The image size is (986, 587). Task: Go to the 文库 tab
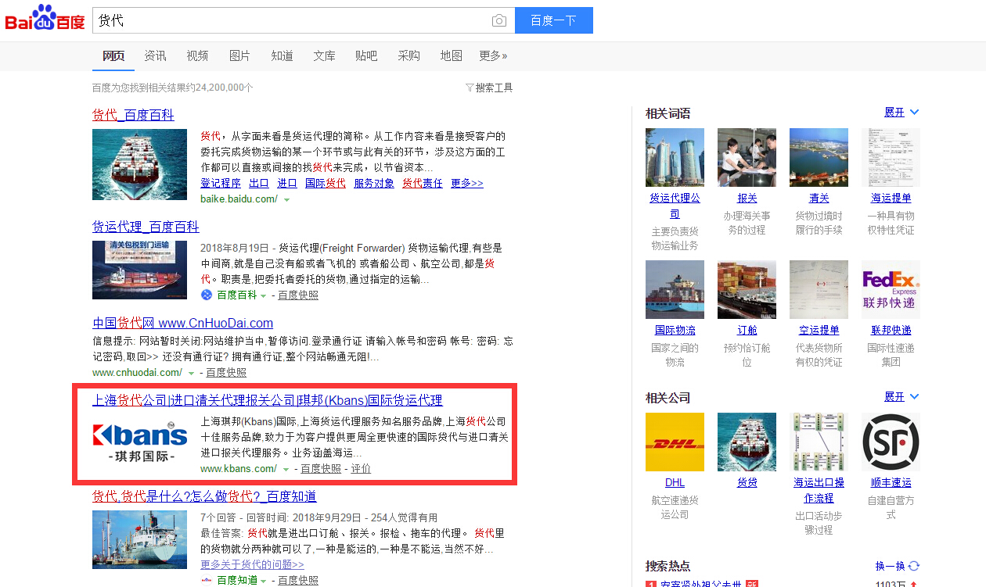[x=324, y=55]
